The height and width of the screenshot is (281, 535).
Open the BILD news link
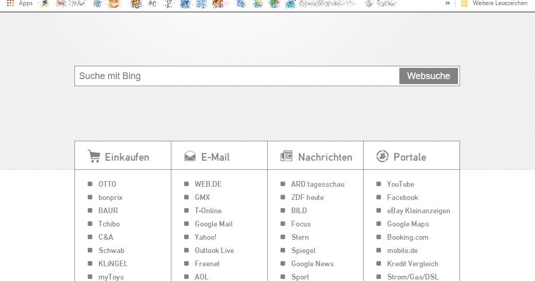click(x=299, y=211)
